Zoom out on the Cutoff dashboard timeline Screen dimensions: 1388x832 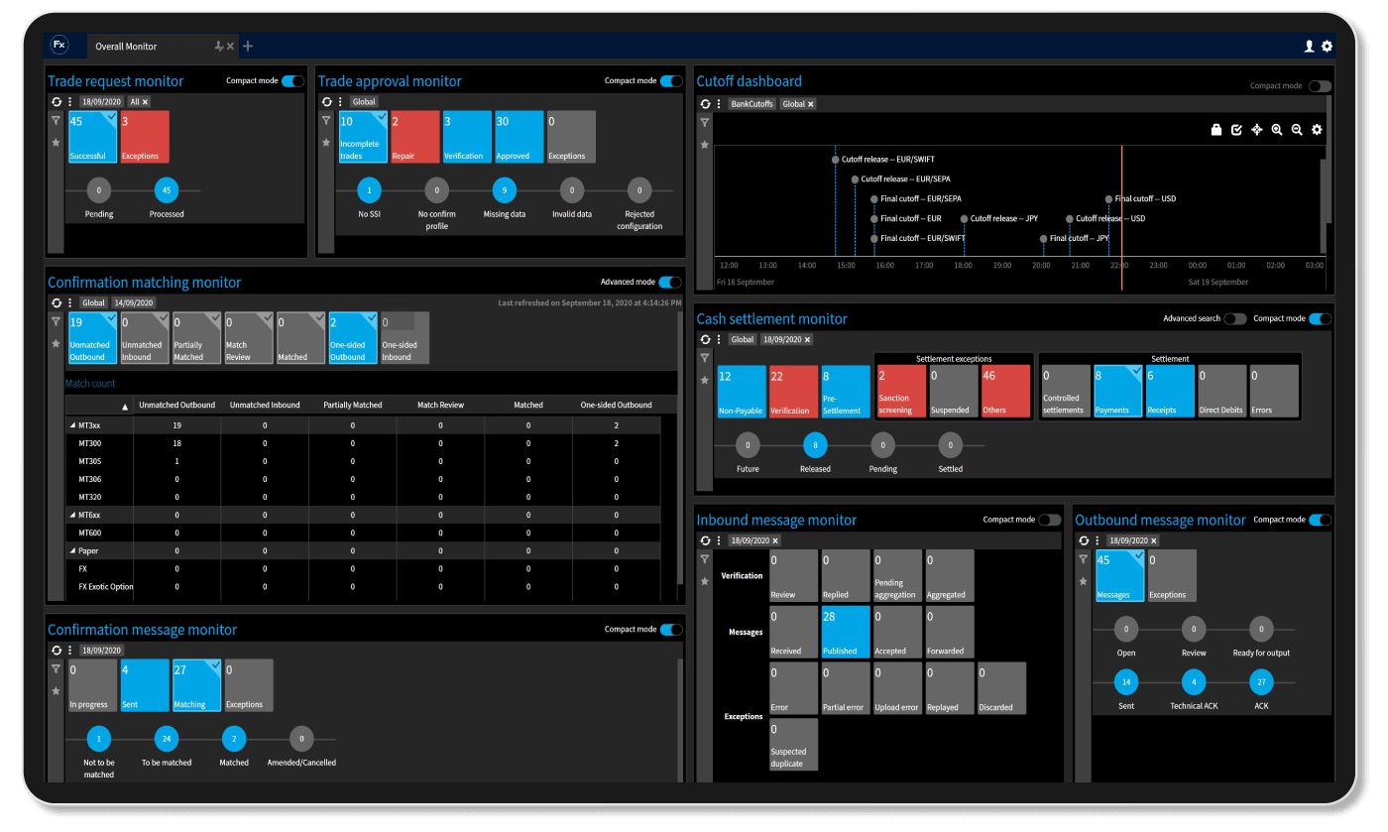(1296, 130)
